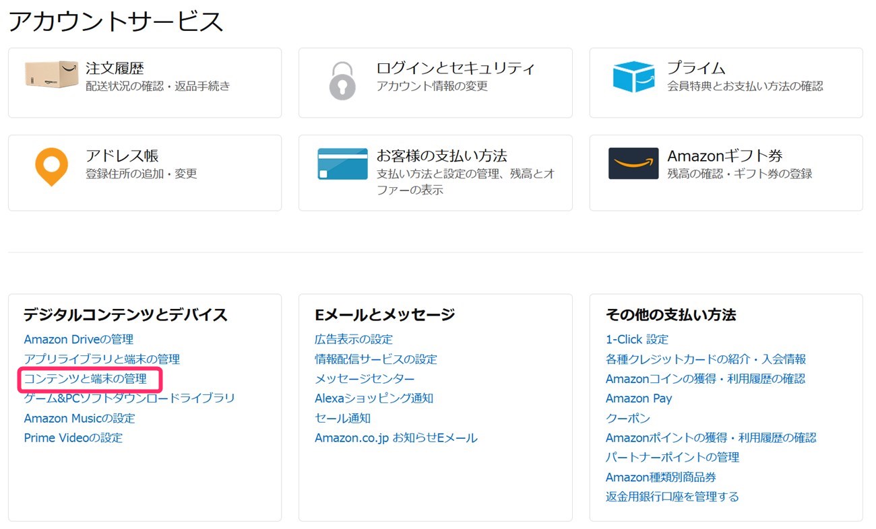Image resolution: width=876 pixels, height=529 pixels.
Task: Click 会員特典とお支払い方法の確認 description
Action: pos(745,86)
